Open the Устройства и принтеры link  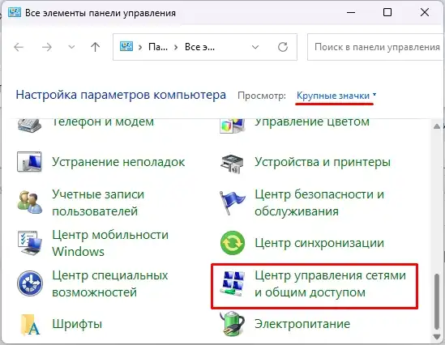tap(323, 162)
